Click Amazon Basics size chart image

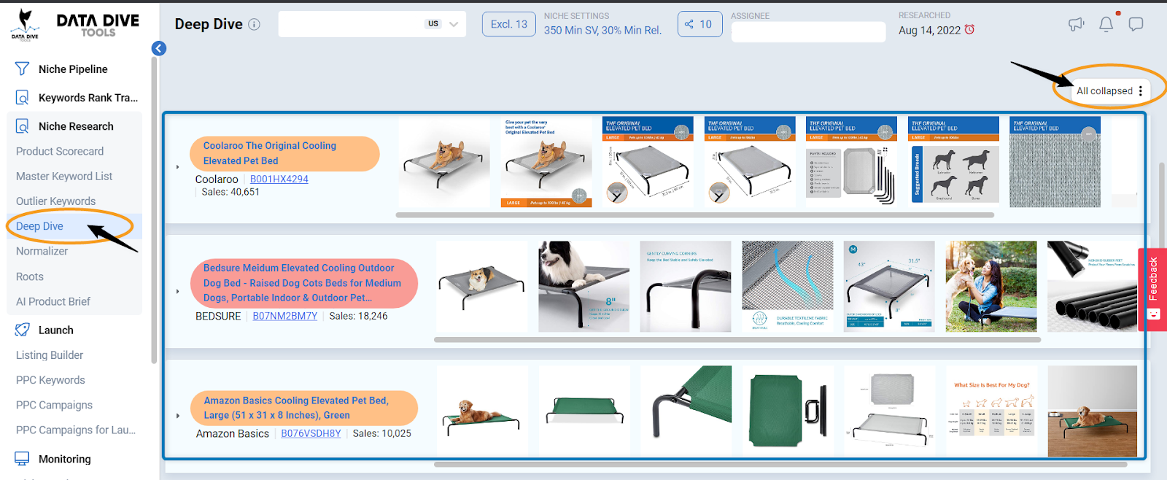tap(991, 411)
